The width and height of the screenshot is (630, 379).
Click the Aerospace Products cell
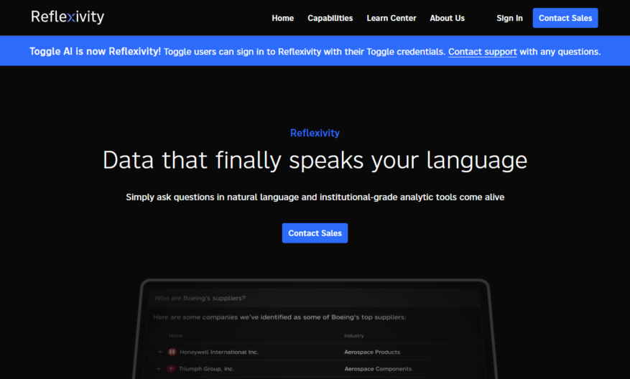coord(372,352)
